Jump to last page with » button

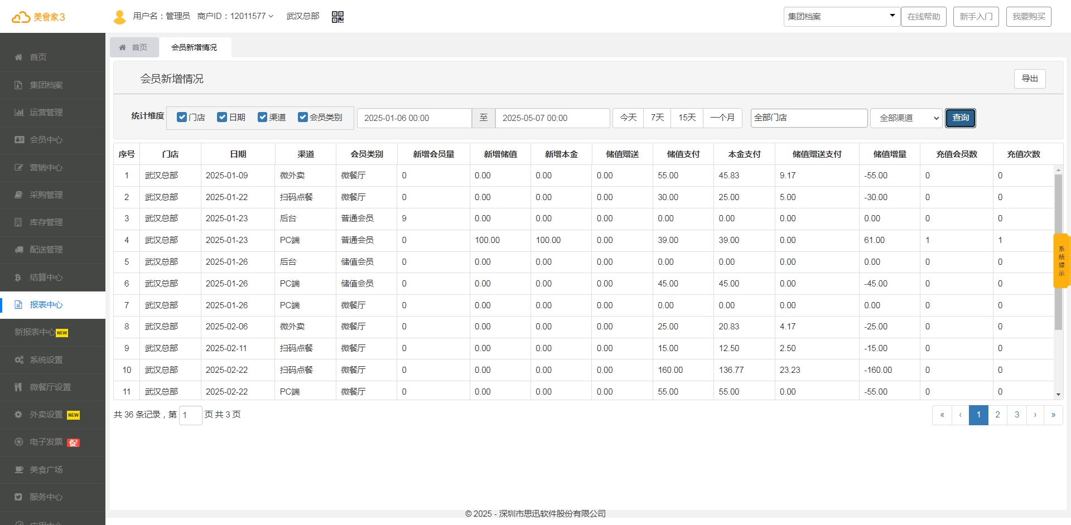tap(1053, 415)
